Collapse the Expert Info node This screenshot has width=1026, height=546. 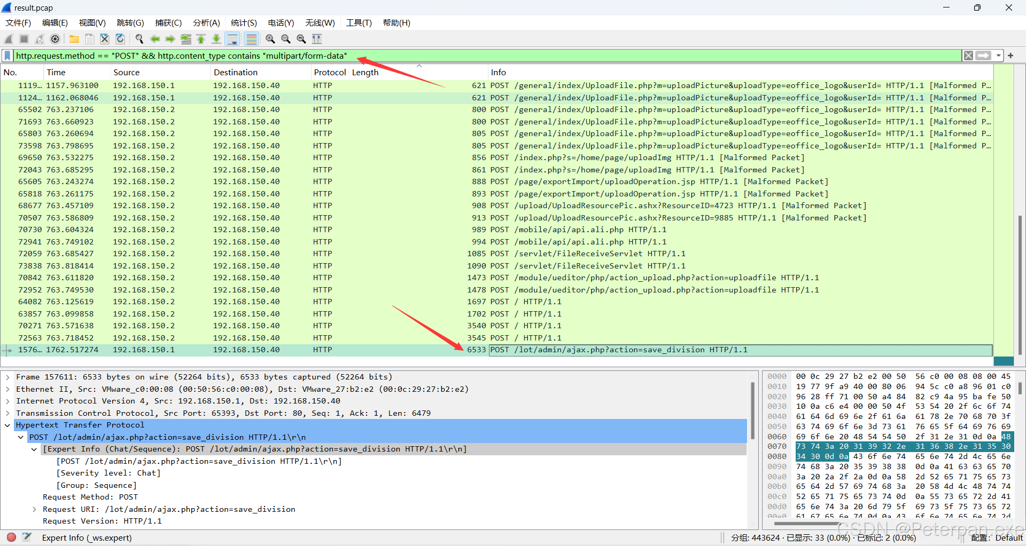coord(34,449)
